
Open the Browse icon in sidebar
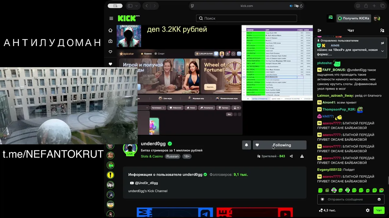coord(110,41)
